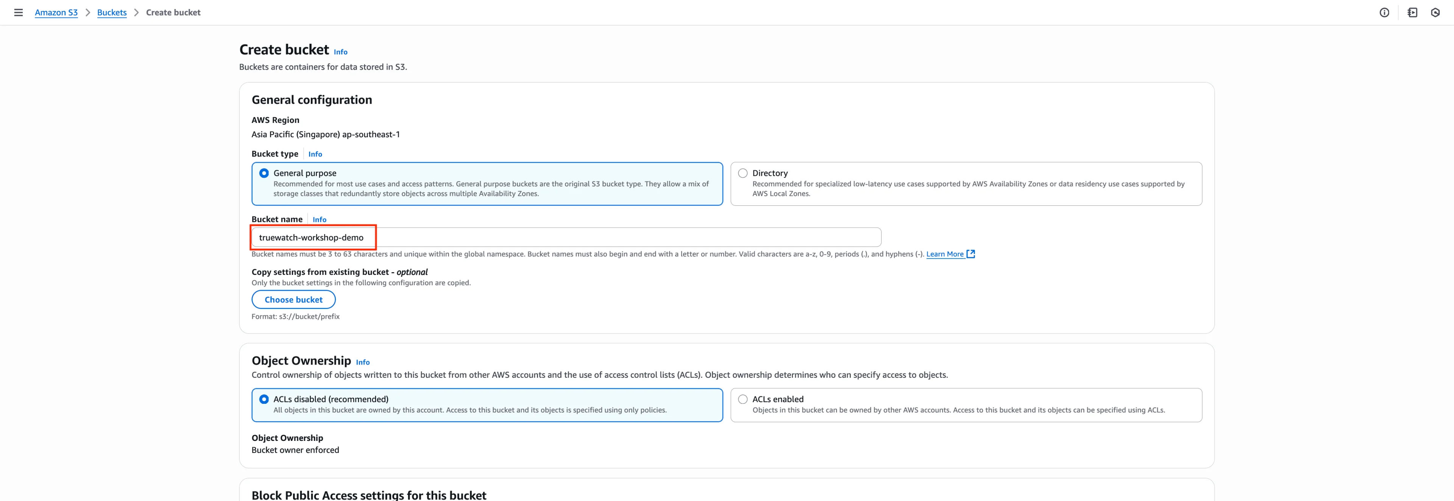Screen dimensions: 1454x501
Task: Select ACLs enabled option
Action: click(x=743, y=399)
